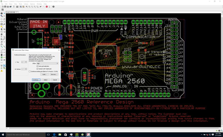Open the Display layers tool
The height and width of the screenshot is (137, 223).
[1, 16]
